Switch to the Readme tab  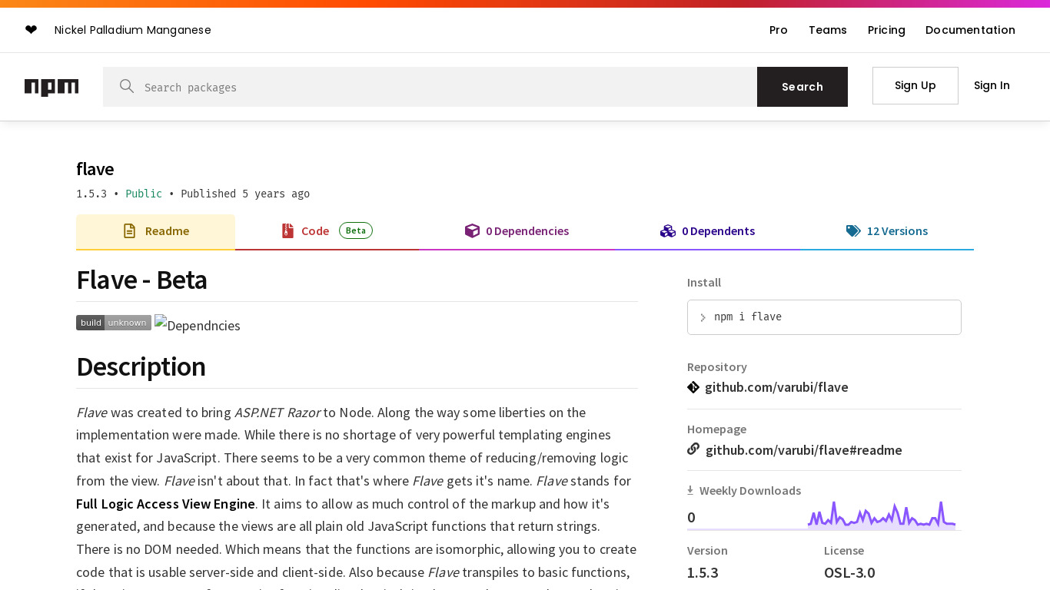tap(155, 231)
